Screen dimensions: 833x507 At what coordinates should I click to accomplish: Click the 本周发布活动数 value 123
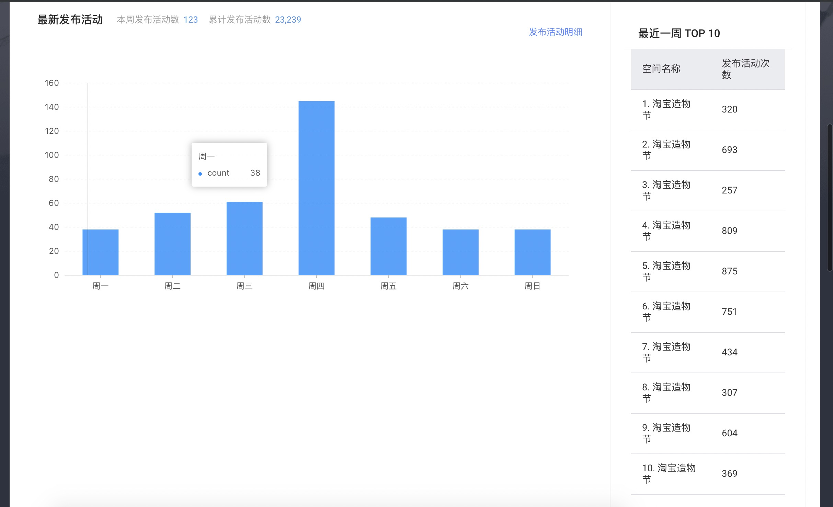190,20
